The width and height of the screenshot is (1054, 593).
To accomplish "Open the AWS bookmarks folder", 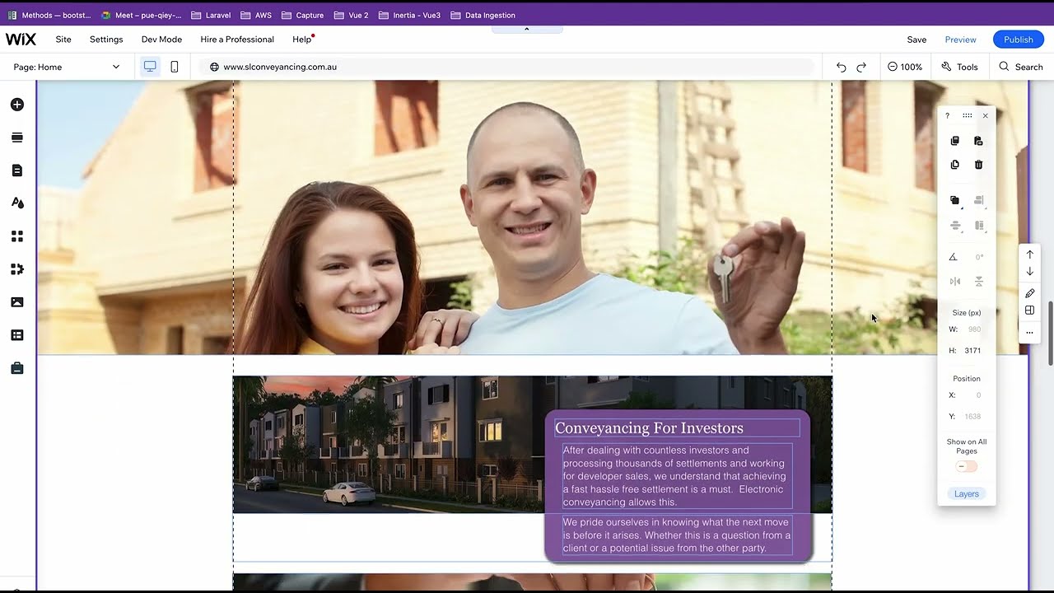I will tap(256, 15).
